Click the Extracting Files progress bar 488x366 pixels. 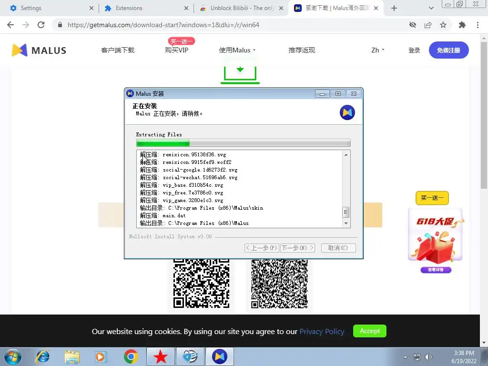(x=244, y=143)
